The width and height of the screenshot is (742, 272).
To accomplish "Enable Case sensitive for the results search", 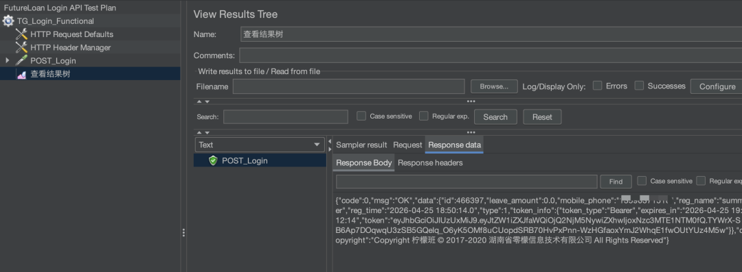I will click(361, 116).
